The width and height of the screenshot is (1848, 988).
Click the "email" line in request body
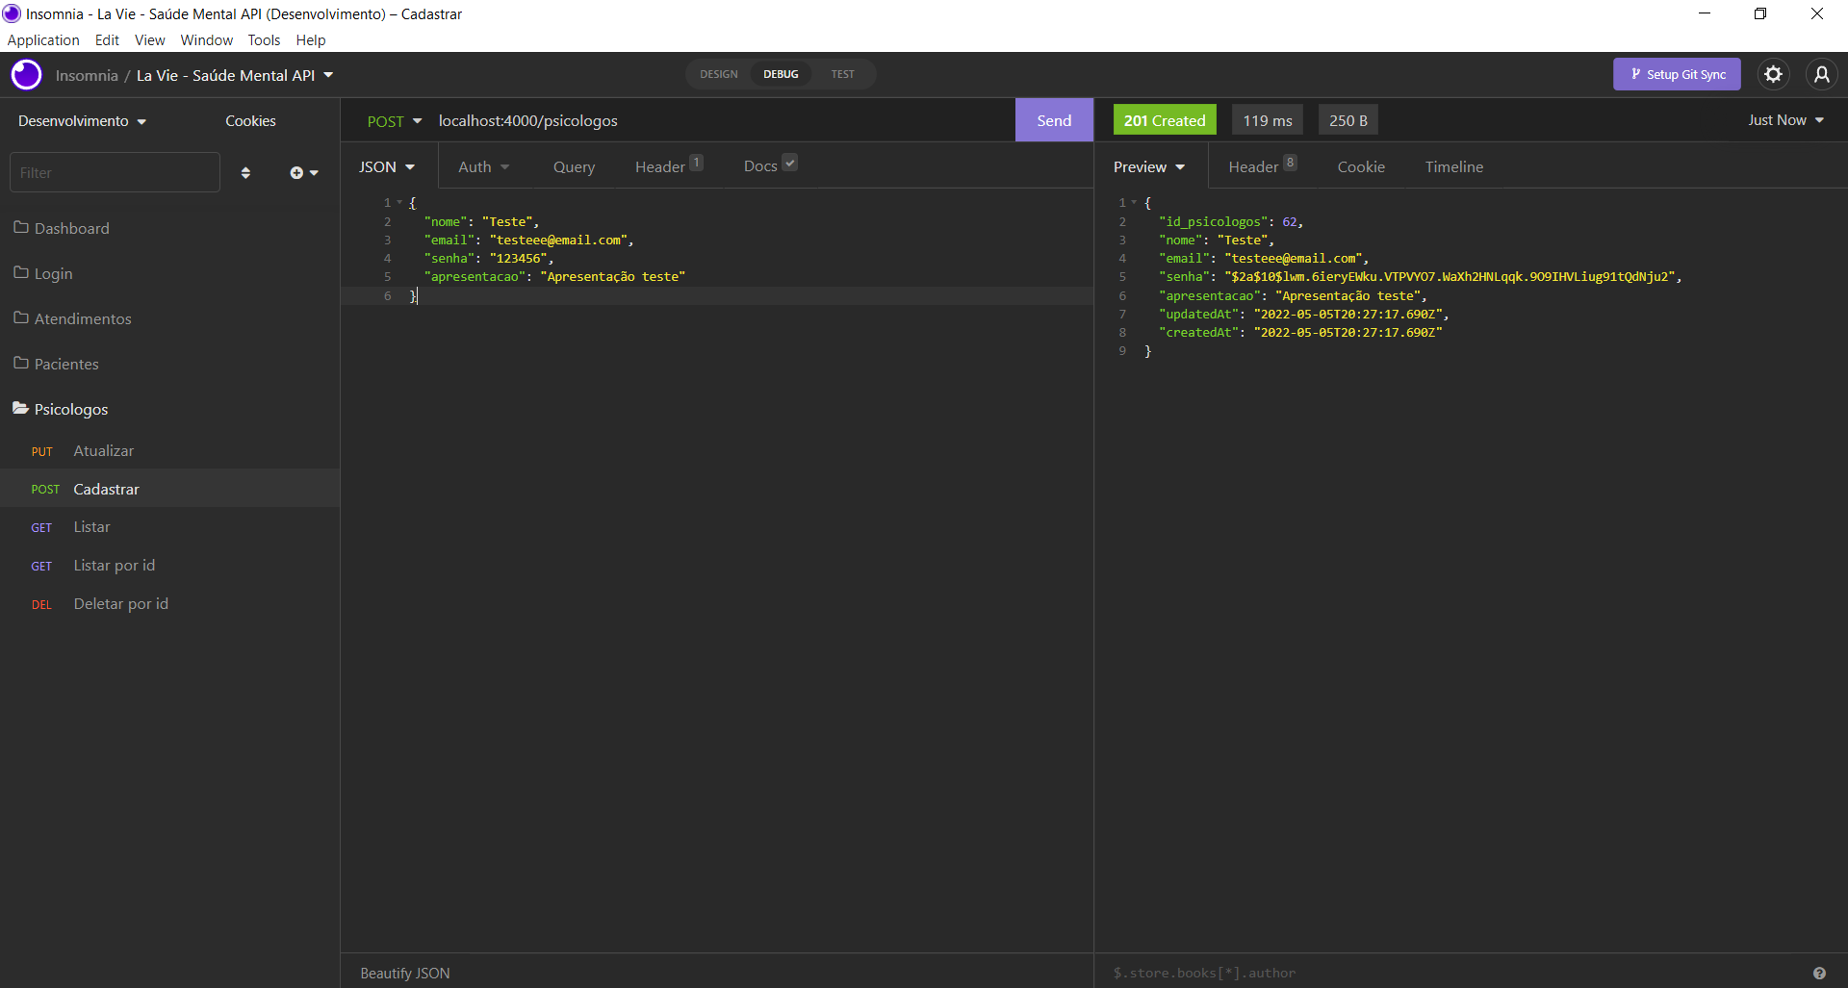[x=528, y=240]
